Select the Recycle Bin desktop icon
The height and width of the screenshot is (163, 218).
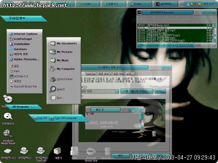point(108,153)
